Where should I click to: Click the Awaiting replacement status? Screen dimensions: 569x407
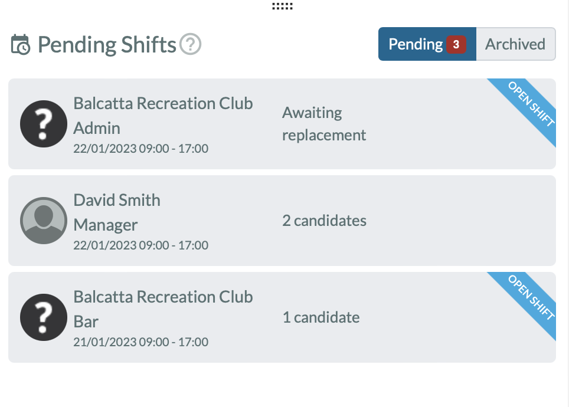coord(324,124)
